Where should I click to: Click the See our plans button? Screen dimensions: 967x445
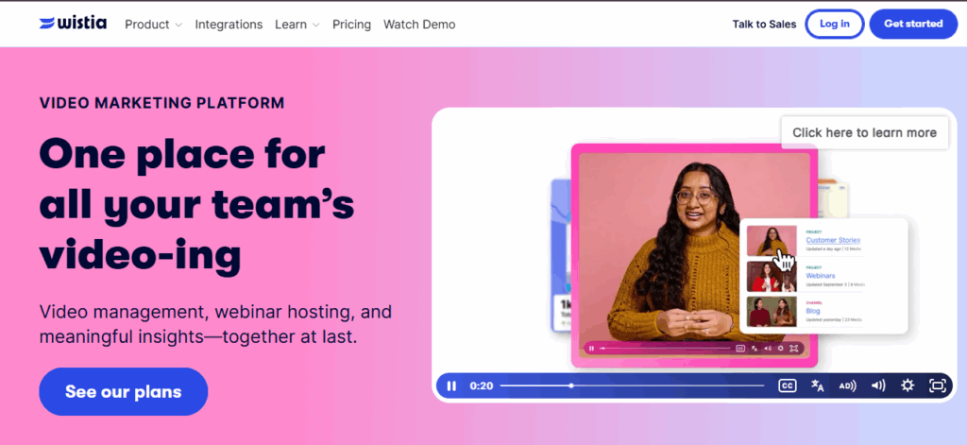(x=124, y=391)
